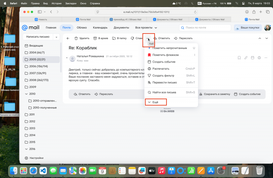
Task: Click the bookmark icon in the email header
Action: coord(239,58)
